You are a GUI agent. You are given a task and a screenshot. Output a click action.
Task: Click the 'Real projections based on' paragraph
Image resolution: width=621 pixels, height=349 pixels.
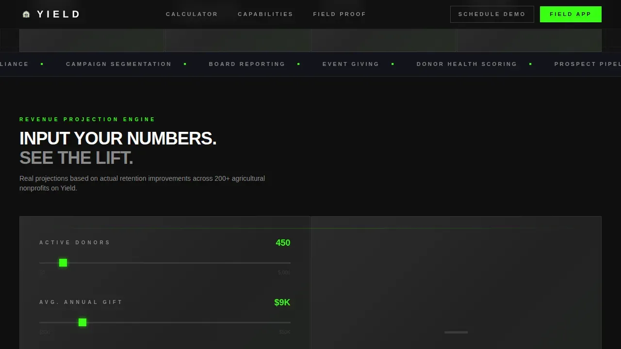coord(142,183)
